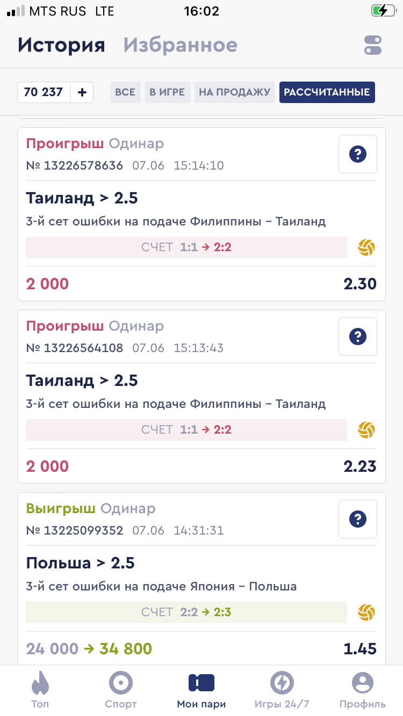Switch to the Избранное tab
The image size is (403, 716).
pyautogui.click(x=180, y=45)
